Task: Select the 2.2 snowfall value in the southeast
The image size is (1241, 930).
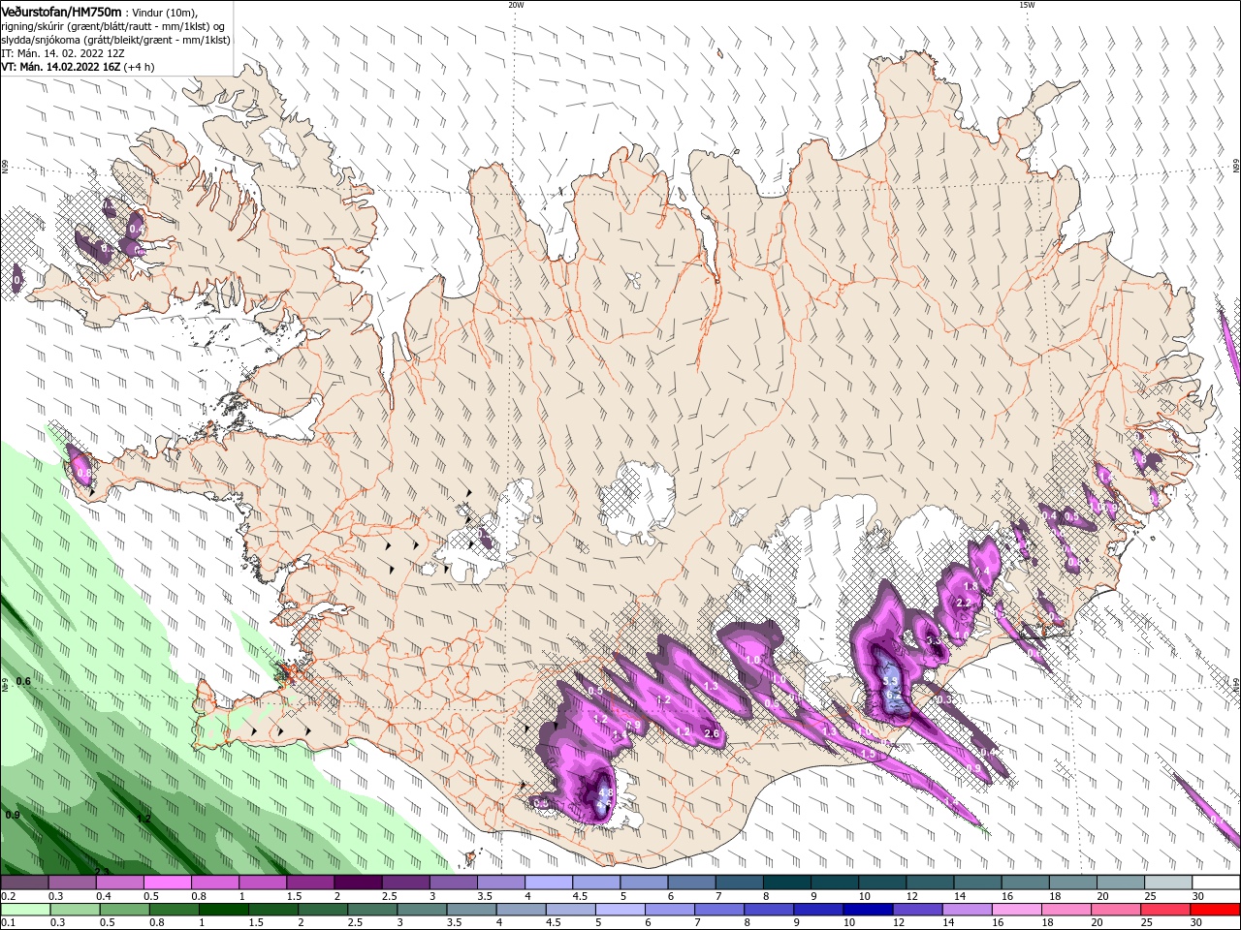Action: pyautogui.click(x=963, y=603)
